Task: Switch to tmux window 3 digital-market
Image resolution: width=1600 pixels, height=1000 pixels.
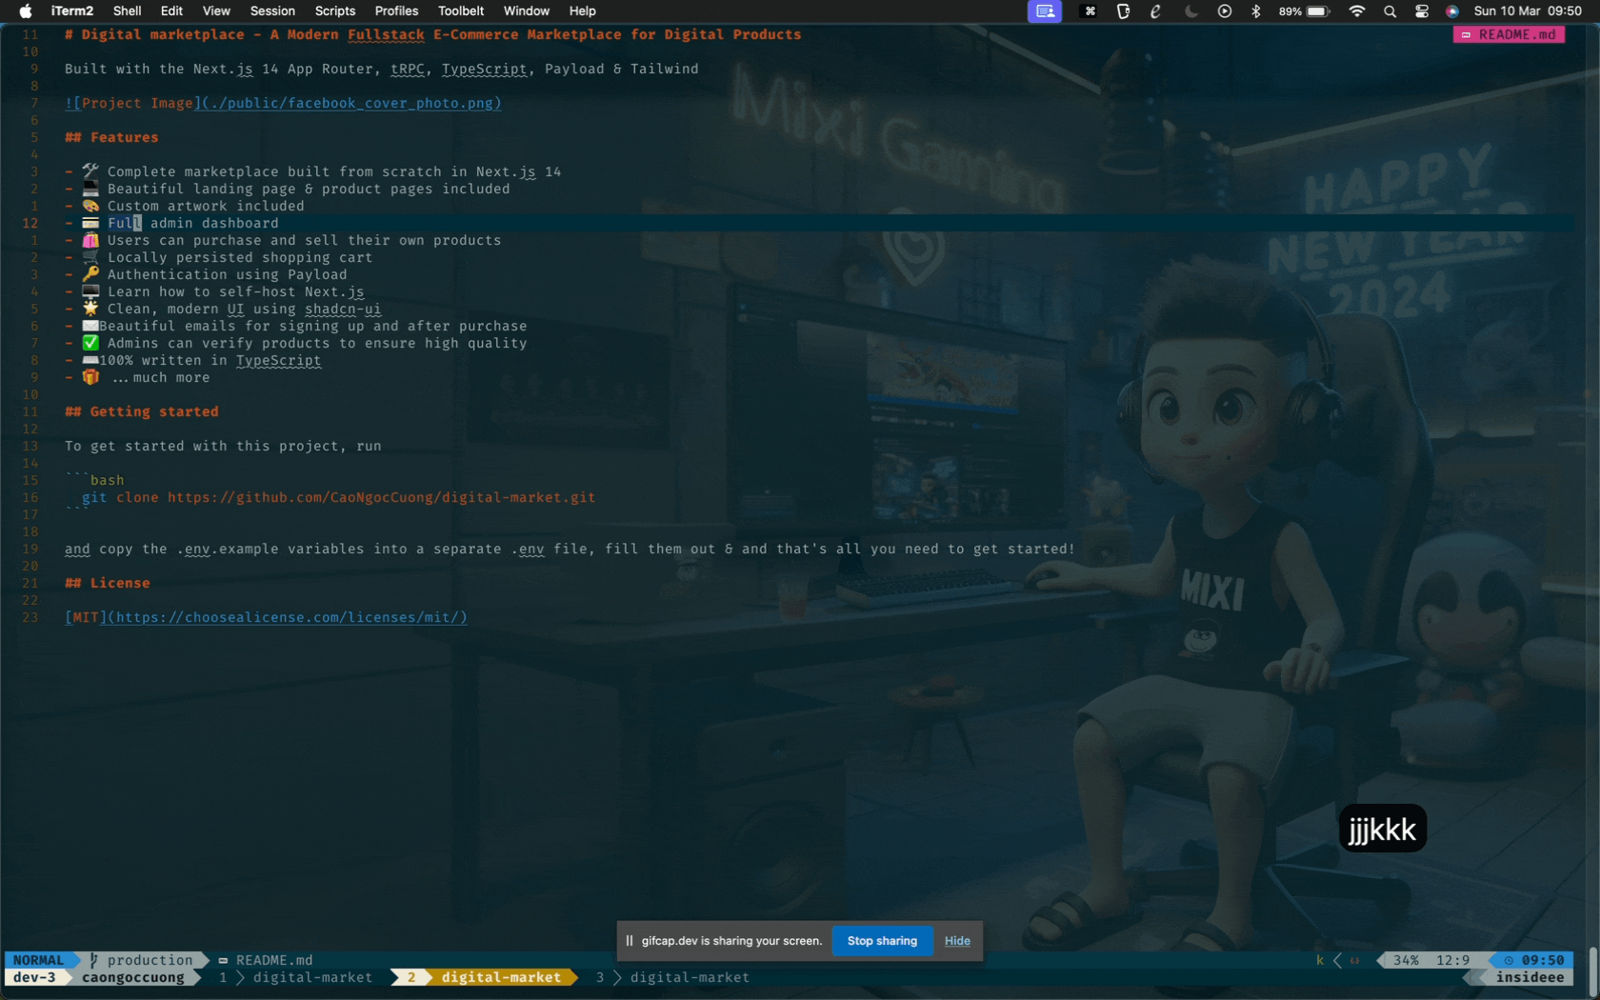Action: 673,977
